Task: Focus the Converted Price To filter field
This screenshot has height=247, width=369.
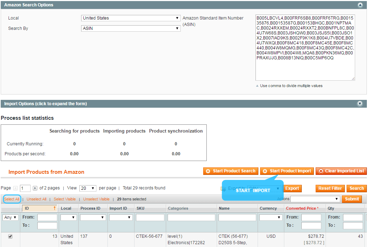Action: [x=311, y=226]
